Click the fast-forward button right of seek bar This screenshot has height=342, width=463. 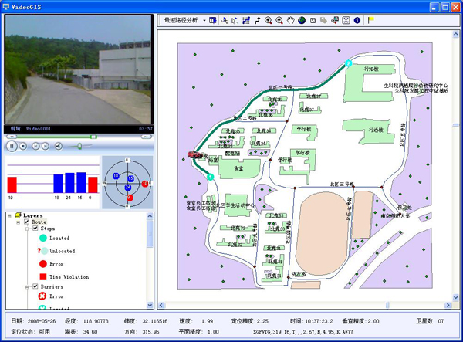click(x=146, y=137)
